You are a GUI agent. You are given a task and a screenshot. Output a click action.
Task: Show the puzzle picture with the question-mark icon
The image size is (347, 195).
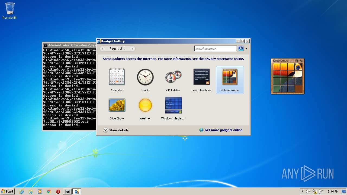pos(297,61)
